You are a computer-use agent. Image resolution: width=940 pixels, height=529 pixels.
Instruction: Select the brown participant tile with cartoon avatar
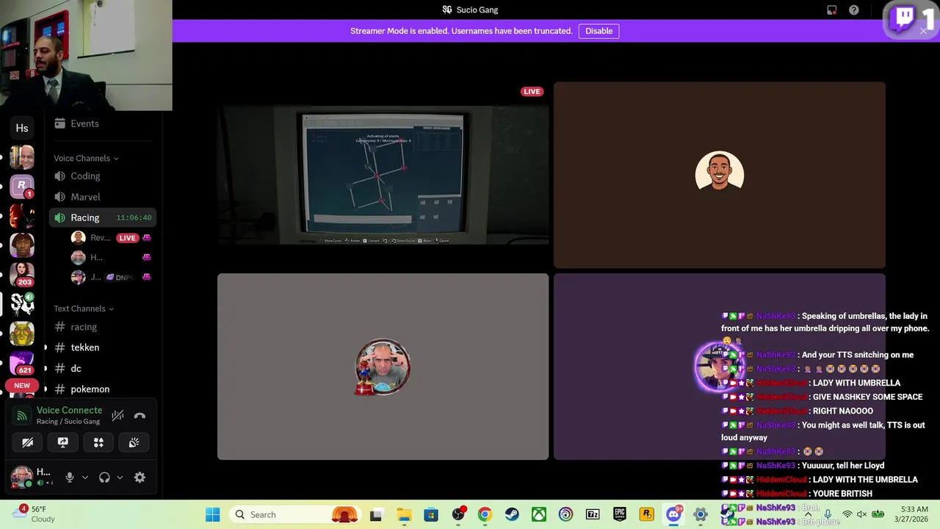[x=720, y=175]
